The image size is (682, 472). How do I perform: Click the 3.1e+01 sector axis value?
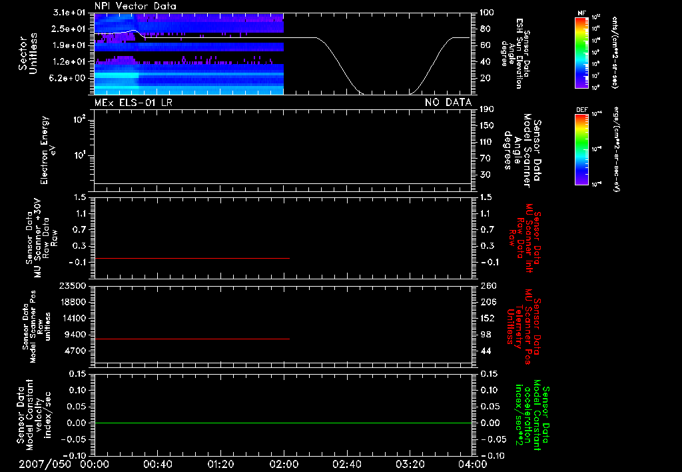tap(69, 13)
